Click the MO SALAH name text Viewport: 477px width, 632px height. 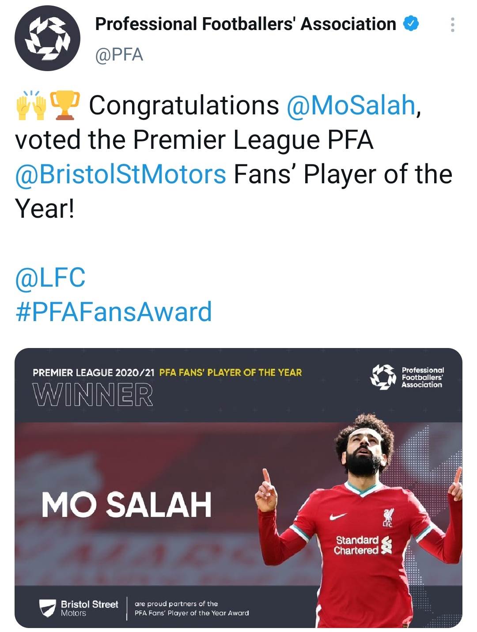tap(127, 504)
